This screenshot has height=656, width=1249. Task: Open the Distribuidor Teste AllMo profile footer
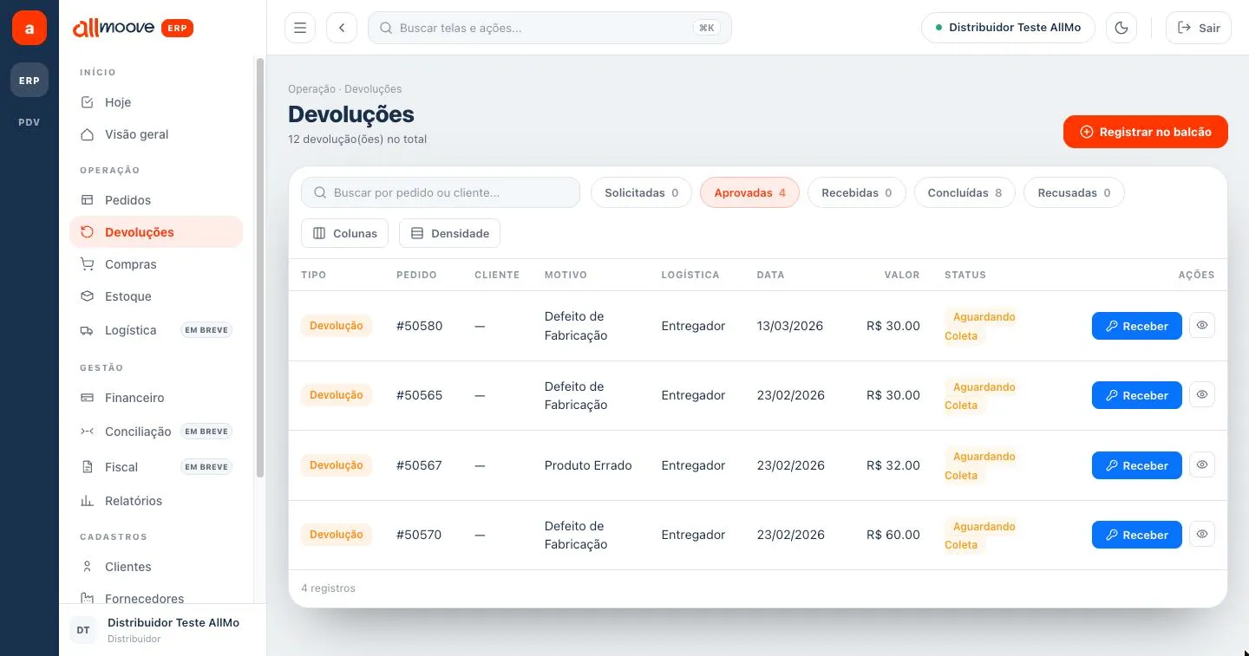163,630
